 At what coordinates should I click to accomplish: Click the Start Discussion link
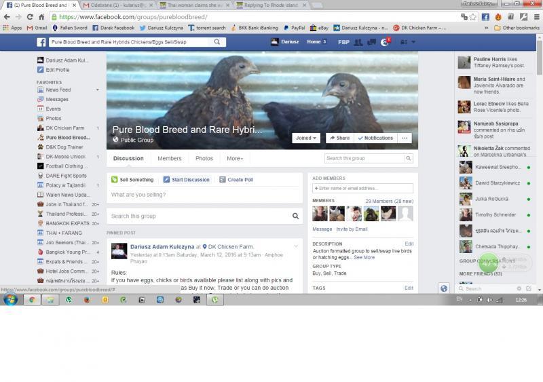coord(190,180)
